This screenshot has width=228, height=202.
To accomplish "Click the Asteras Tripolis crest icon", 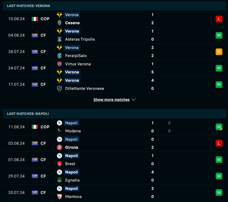I will click(x=59, y=39).
